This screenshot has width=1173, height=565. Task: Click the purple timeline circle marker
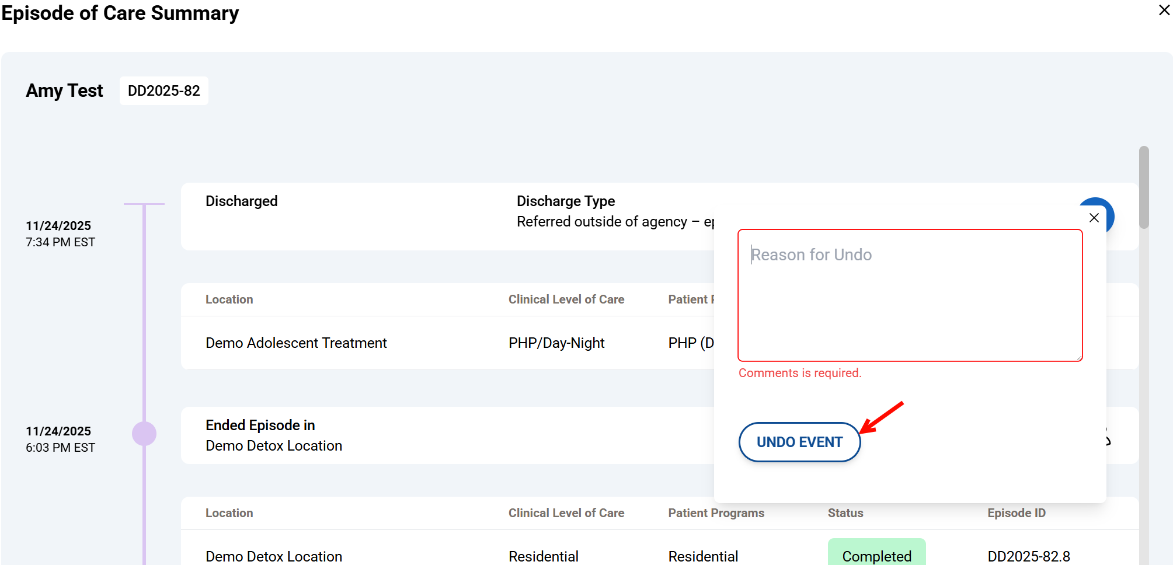pos(144,434)
